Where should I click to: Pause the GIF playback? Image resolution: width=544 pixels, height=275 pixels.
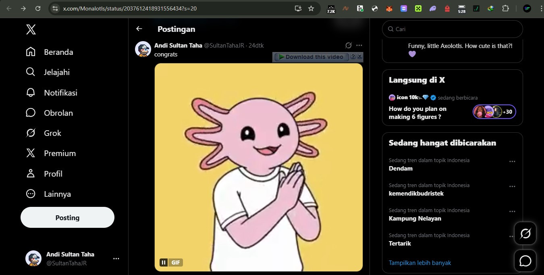(x=164, y=262)
